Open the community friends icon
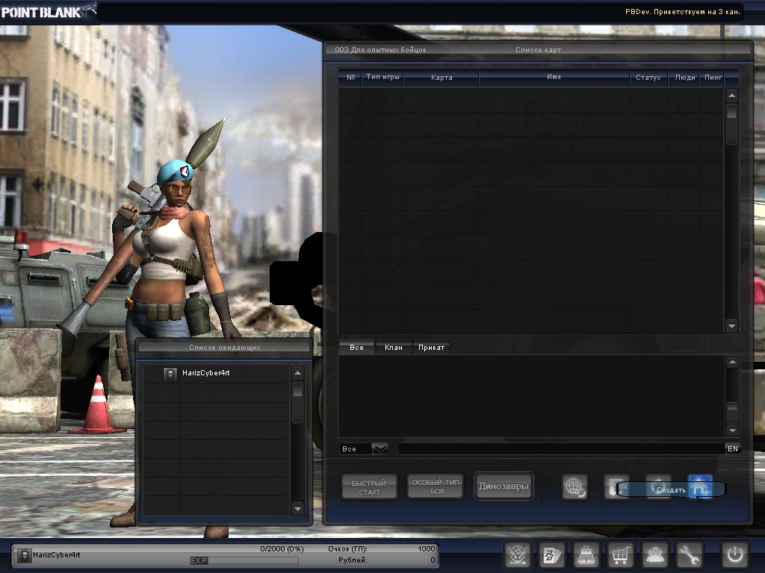This screenshot has width=765, height=573. click(654, 554)
